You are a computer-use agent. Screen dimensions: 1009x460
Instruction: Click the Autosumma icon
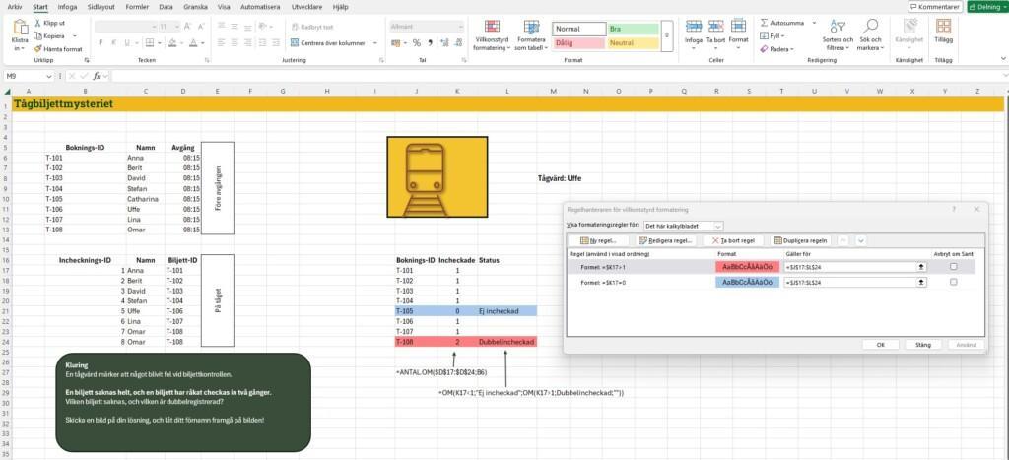765,23
